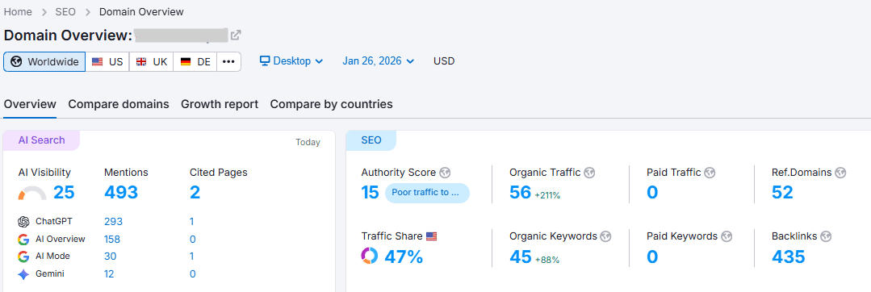The height and width of the screenshot is (292, 871).
Task: Switch the database to US
Action: (107, 61)
